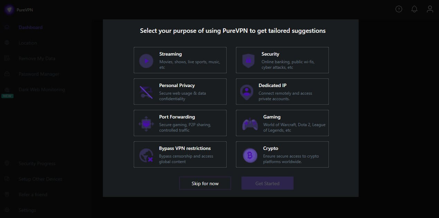Click the Security shield icon
The width and height of the screenshot is (439, 218).
248,60
